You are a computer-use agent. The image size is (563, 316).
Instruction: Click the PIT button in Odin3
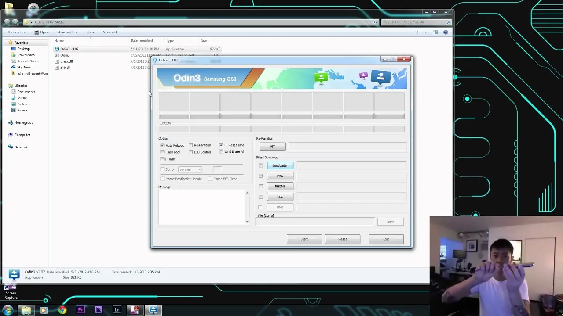point(272,147)
